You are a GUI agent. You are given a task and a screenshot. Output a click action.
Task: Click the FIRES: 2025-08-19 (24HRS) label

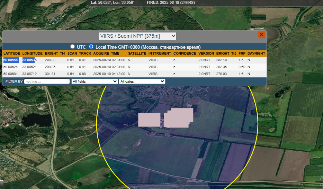coord(171,2)
